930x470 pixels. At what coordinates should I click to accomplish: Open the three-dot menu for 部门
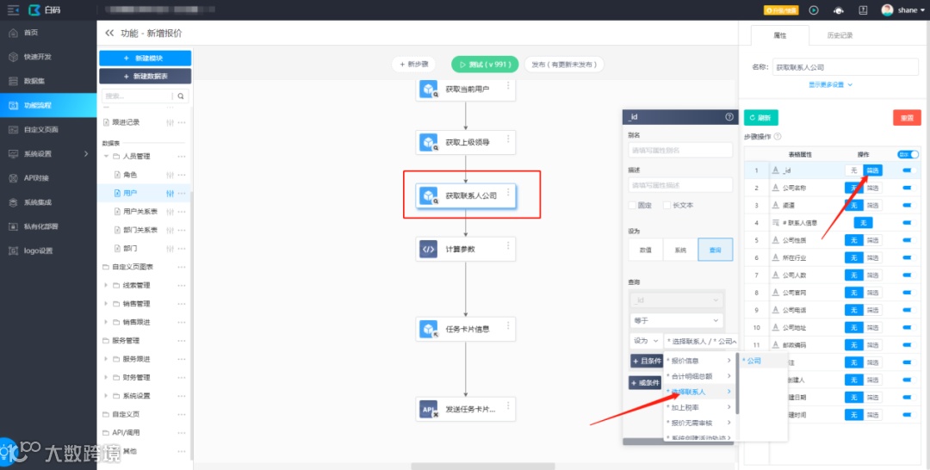coord(182,248)
